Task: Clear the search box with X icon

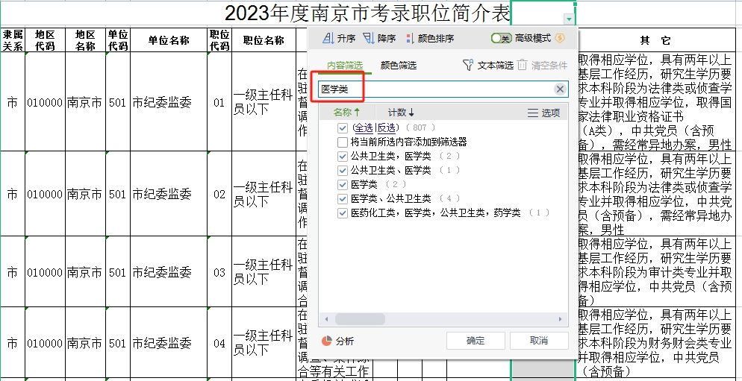Action: coord(560,89)
